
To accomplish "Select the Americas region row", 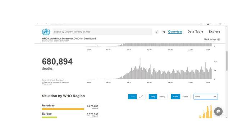I will [x=70, y=107].
